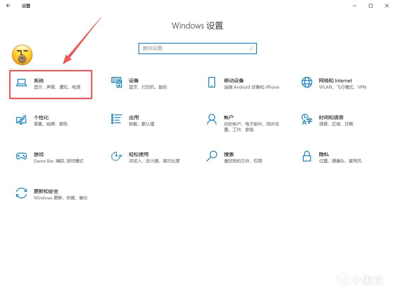The width and height of the screenshot is (395, 295).
Task: Maximize the Settings window
Action: tap(371, 6)
